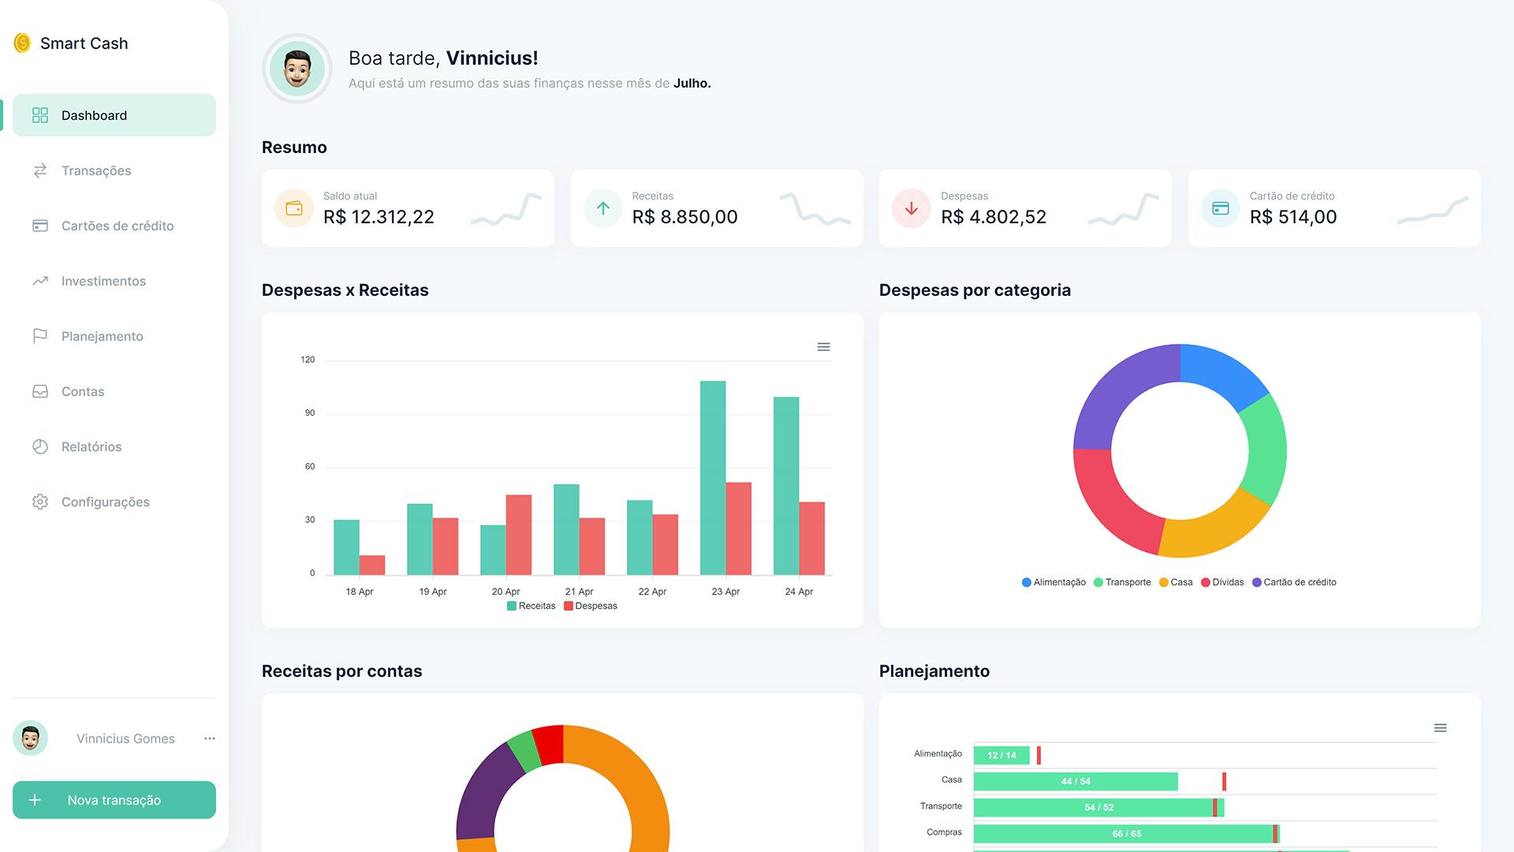Click the Investimentos trend line icon
Viewport: 1514px width, 852px height.
point(40,281)
